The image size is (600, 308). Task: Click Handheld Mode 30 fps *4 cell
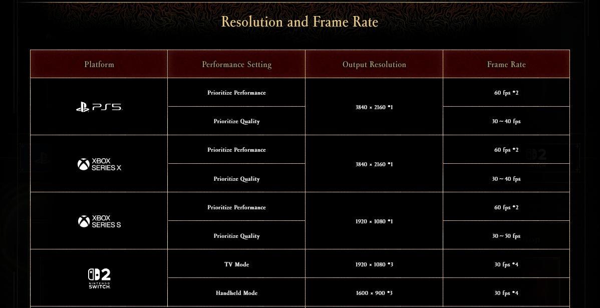(506, 292)
